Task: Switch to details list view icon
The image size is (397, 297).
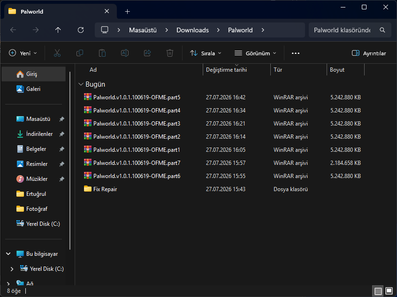Action: click(x=378, y=291)
